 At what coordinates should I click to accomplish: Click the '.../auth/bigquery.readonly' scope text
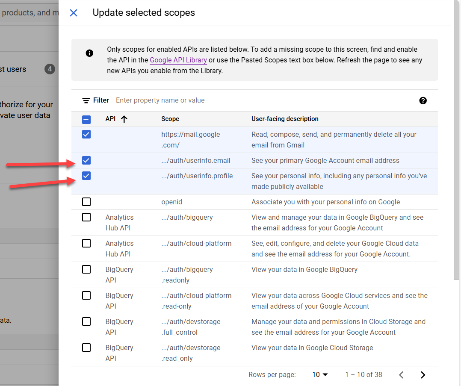[187, 275]
